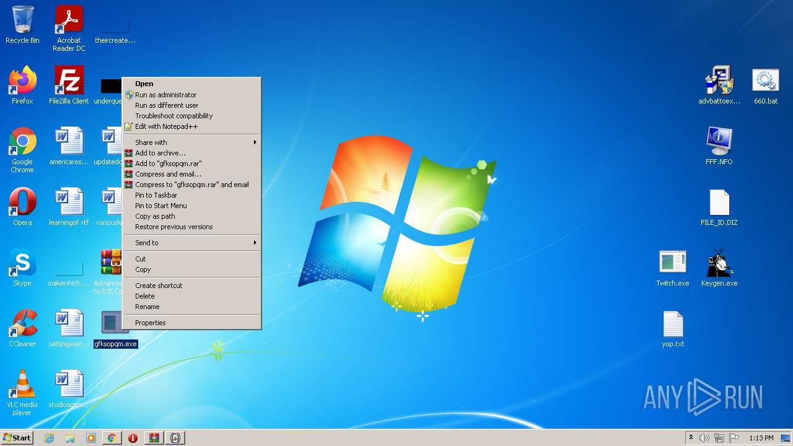Select VLC media player desktop icon
This screenshot has height=446, width=793.
22,392
